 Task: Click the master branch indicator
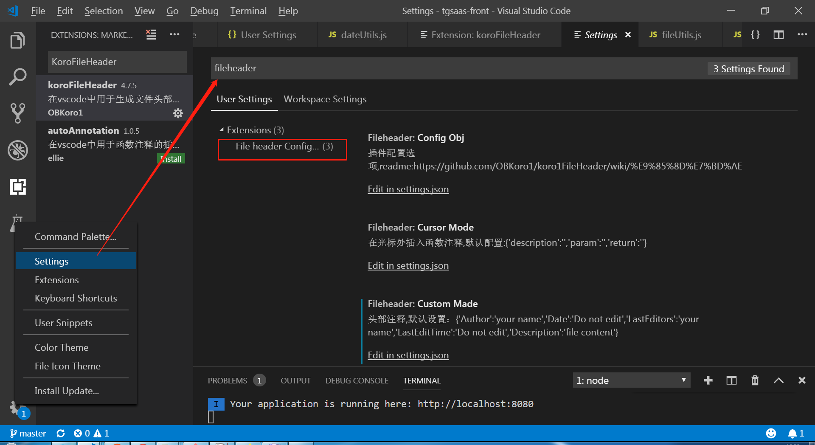coord(28,433)
